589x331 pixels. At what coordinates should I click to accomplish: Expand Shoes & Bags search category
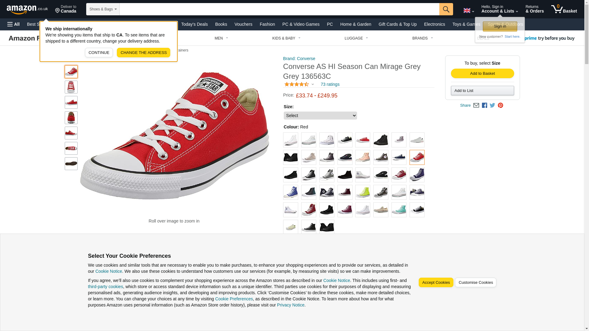103,9
